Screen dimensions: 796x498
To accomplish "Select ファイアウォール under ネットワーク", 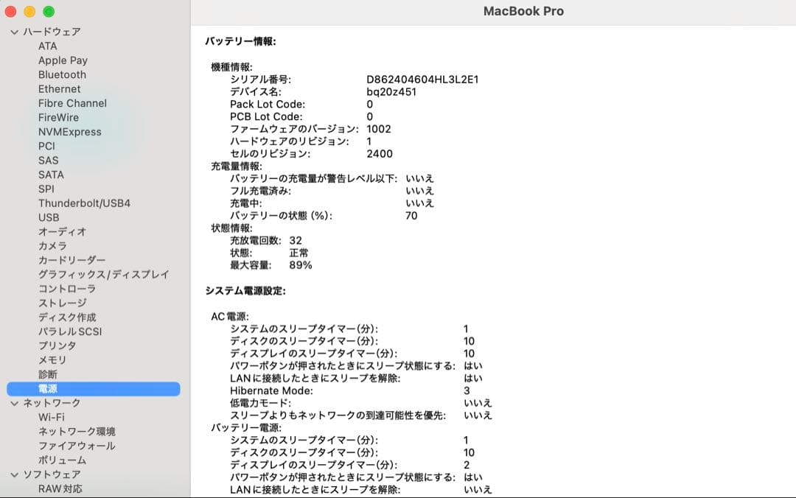I will 75,446.
